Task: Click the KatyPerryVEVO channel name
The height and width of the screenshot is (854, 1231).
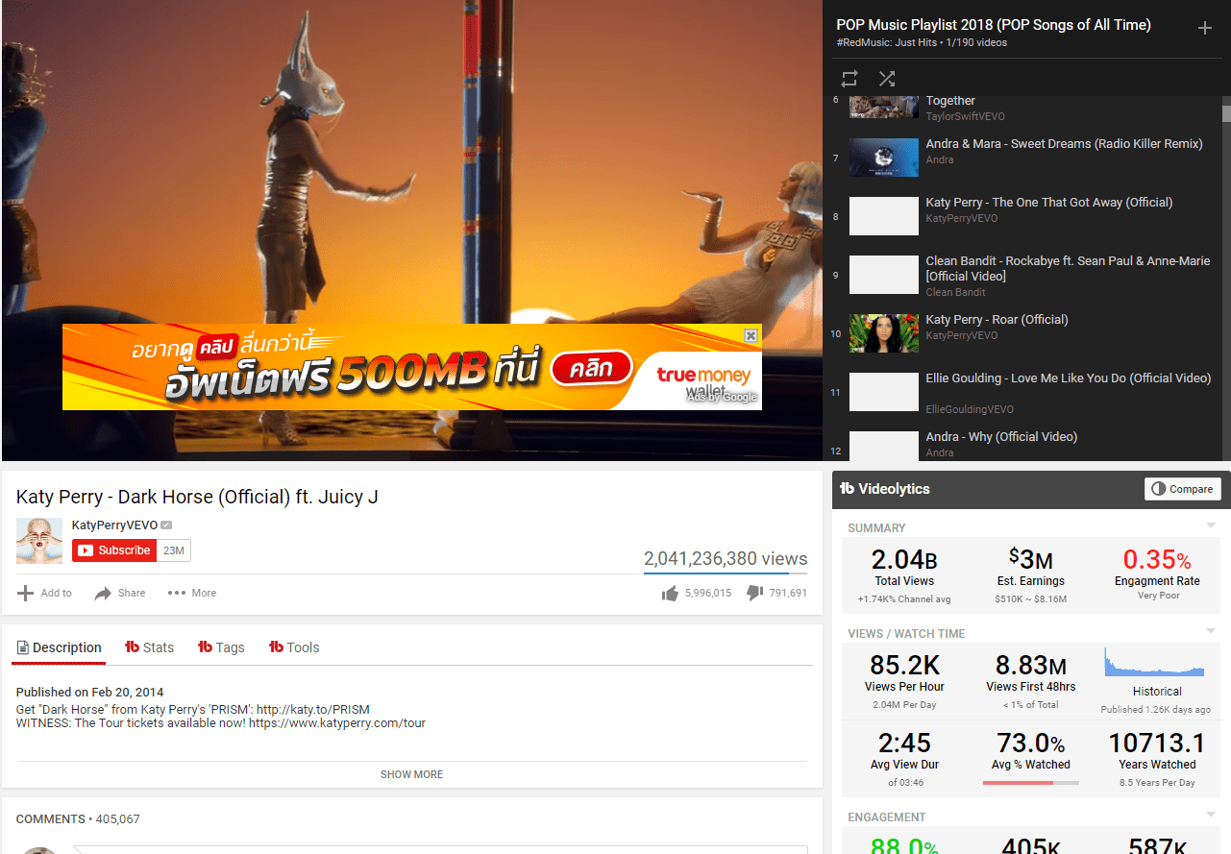Action: point(114,525)
